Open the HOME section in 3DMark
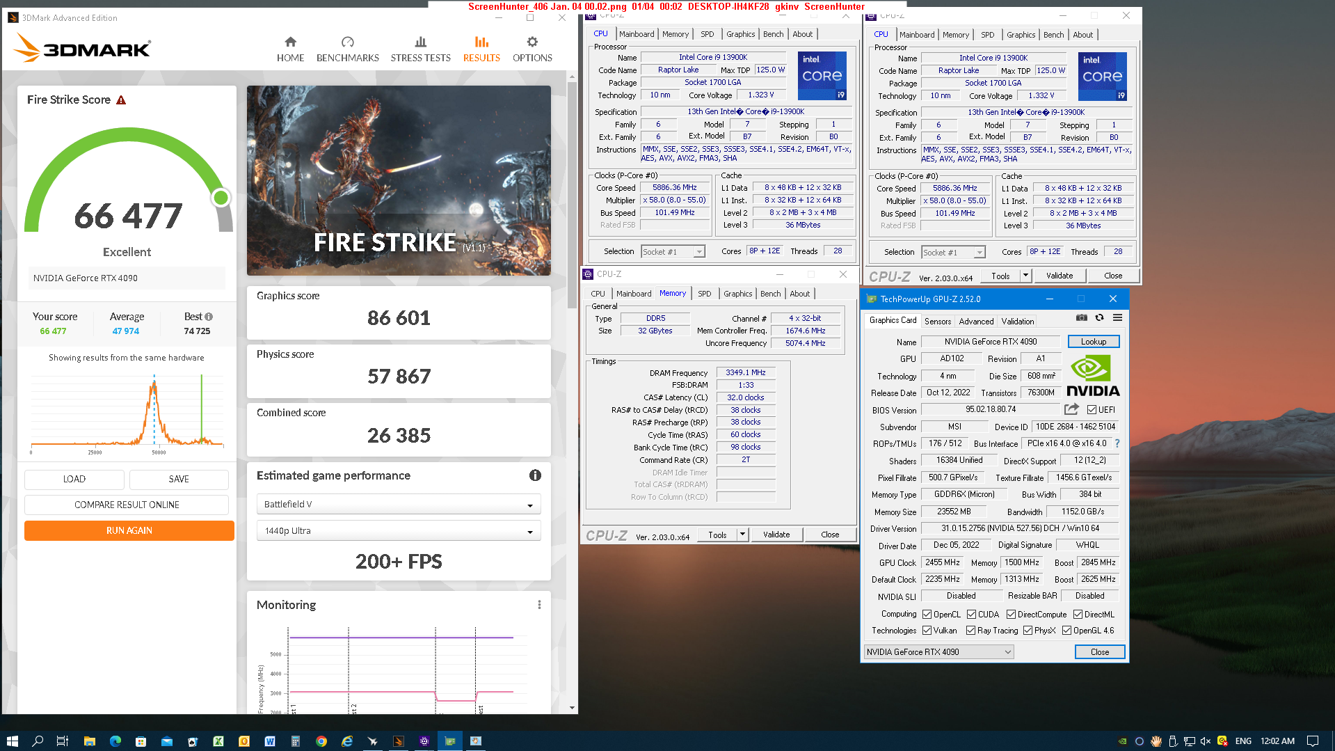Screen dimensions: 1335x751 [x=290, y=49]
